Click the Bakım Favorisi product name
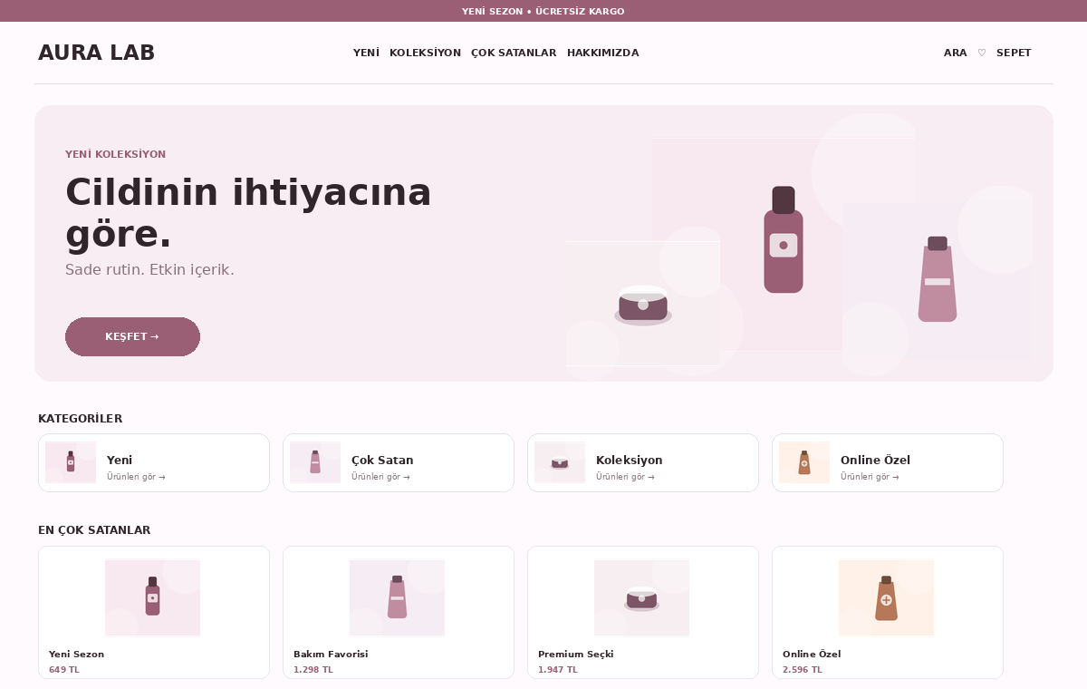 click(331, 654)
